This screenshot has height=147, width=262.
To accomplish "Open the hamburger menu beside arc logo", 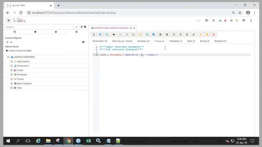I will click(x=9, y=20).
